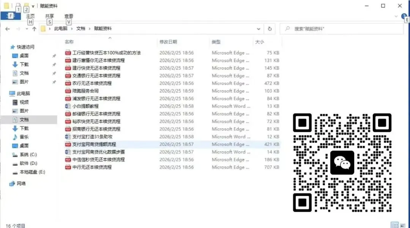Select file 招商银行无还本续贷流程
This screenshot has width=410, height=228.
[96, 129]
